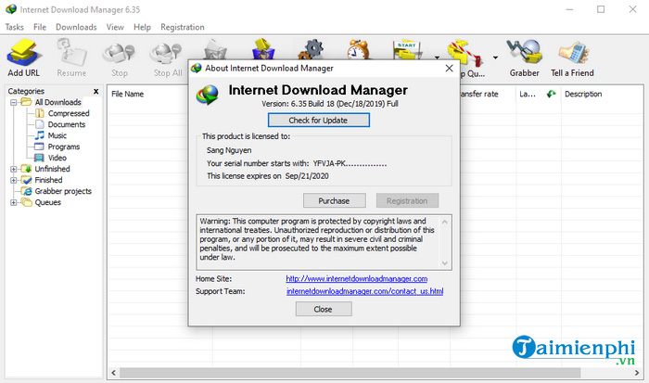This screenshot has width=649, height=383.
Task: Expand the Finished category
Action: 13,180
